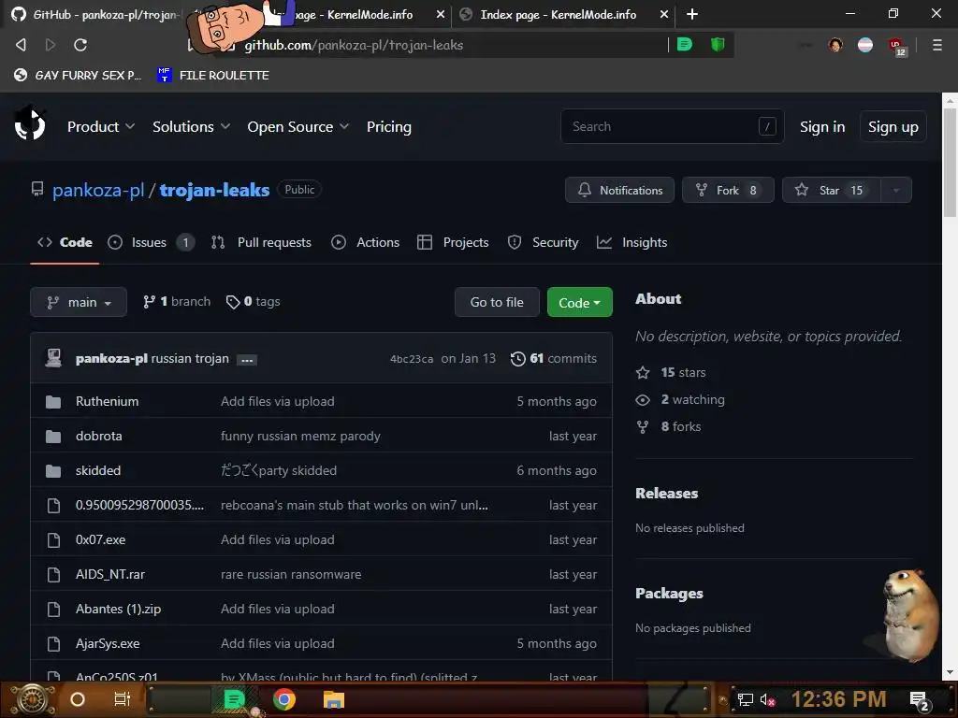
Task: Switch to the Security tab
Action: click(x=544, y=242)
